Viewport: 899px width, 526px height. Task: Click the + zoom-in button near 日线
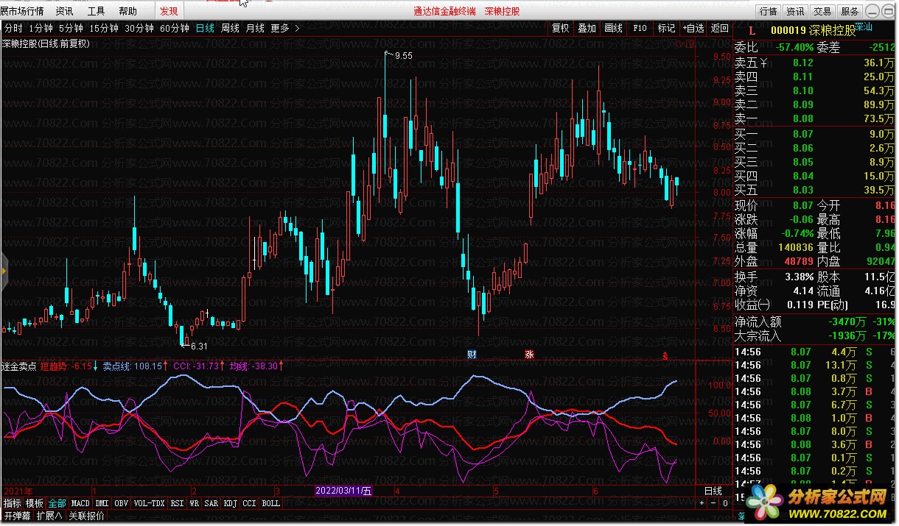702,504
